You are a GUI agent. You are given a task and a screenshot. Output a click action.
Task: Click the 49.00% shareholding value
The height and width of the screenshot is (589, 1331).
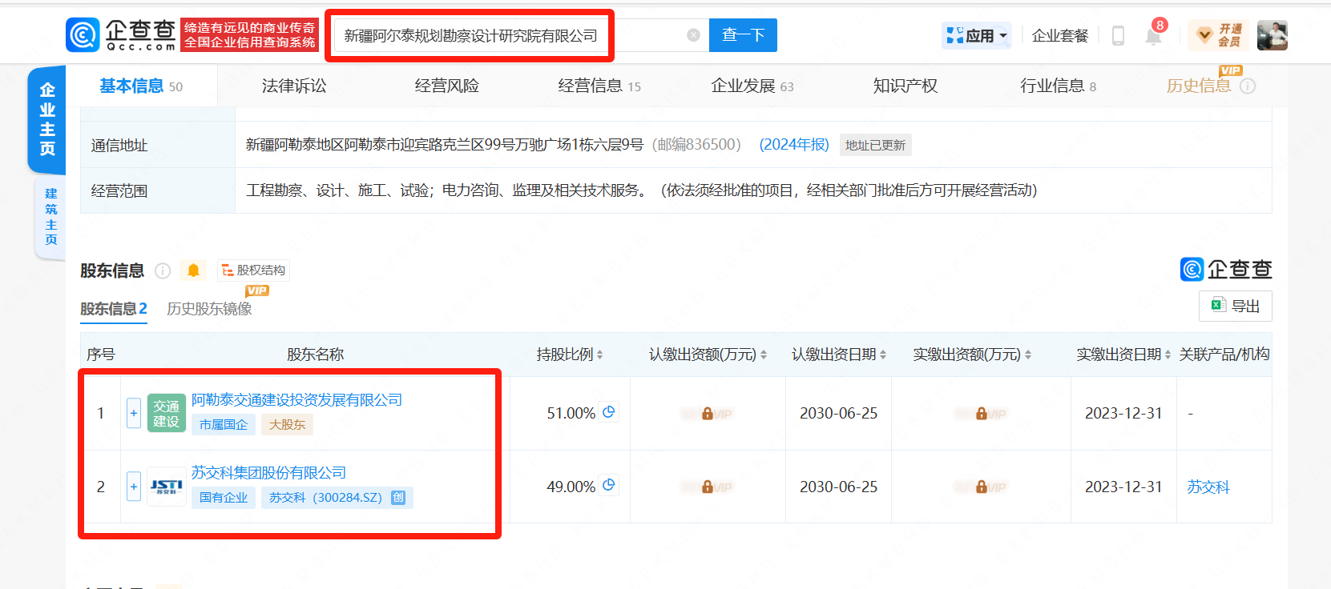tap(571, 487)
